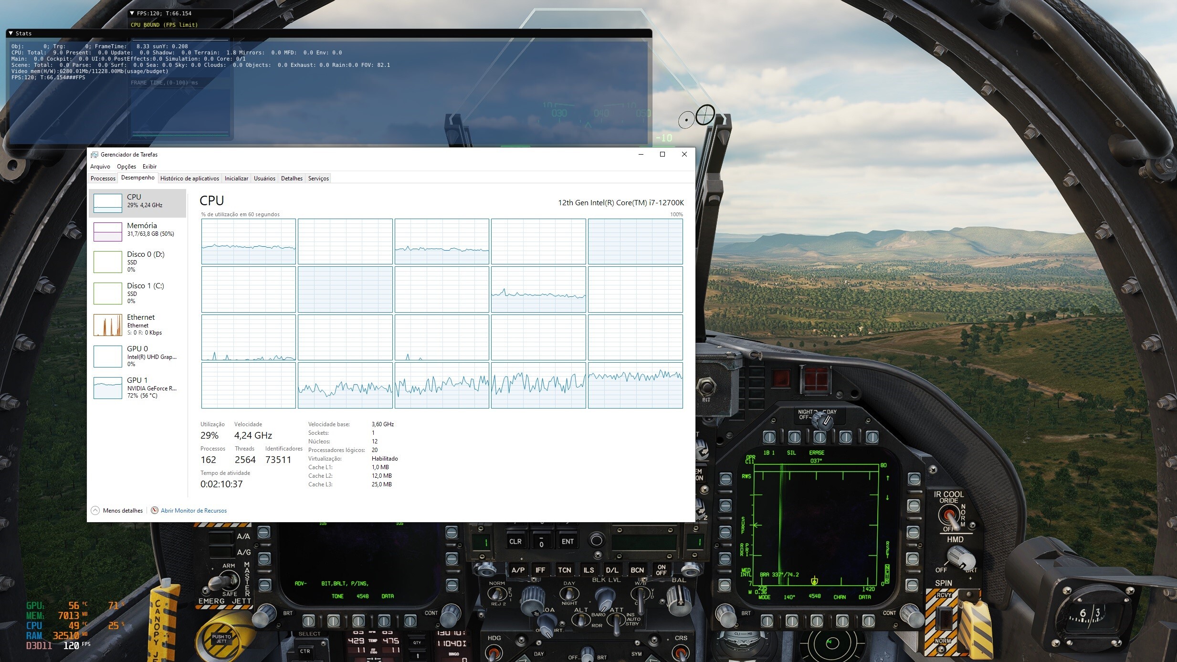This screenshot has width=1177, height=662.
Task: Push right DDI button above ERASE label
Action: [x=820, y=437]
